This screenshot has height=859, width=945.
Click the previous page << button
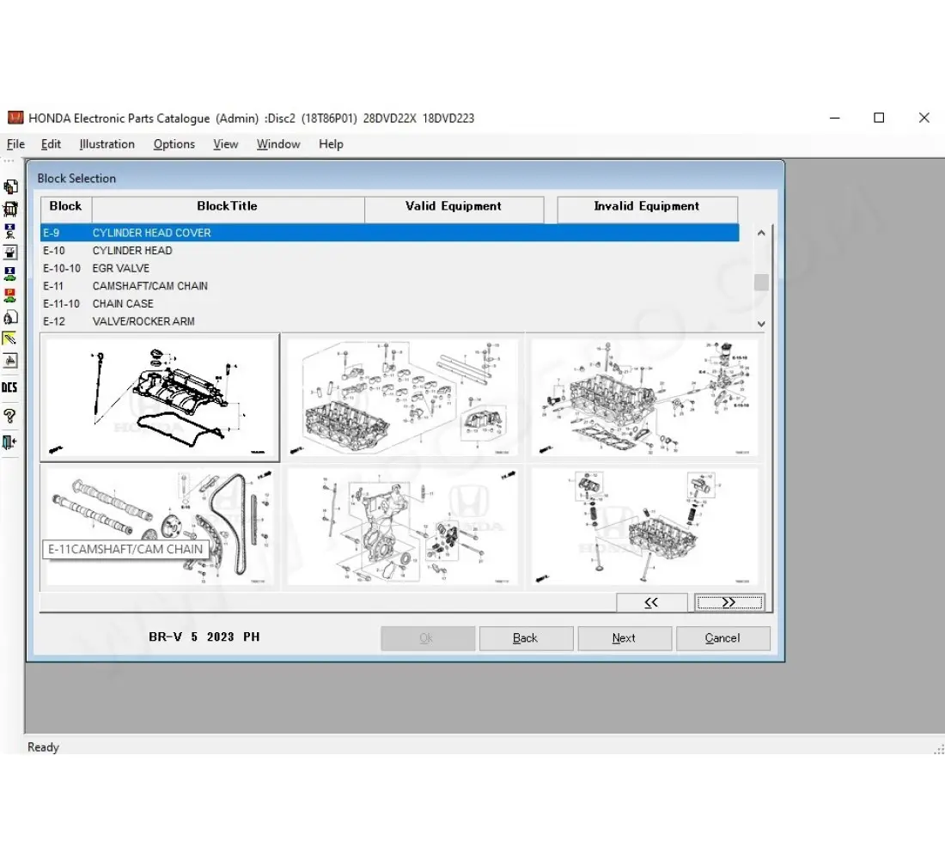pyautogui.click(x=651, y=602)
